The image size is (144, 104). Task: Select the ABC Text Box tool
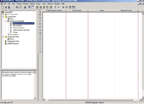40,15
